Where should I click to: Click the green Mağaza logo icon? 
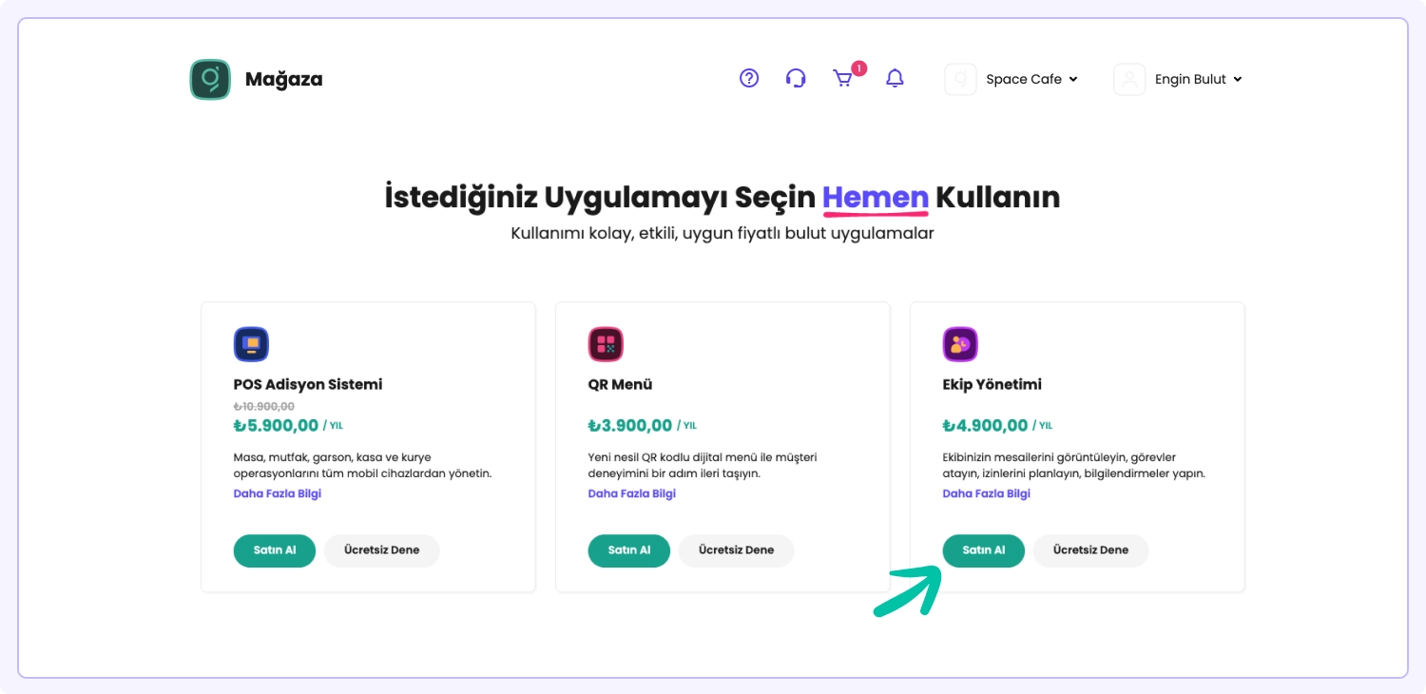click(x=210, y=80)
